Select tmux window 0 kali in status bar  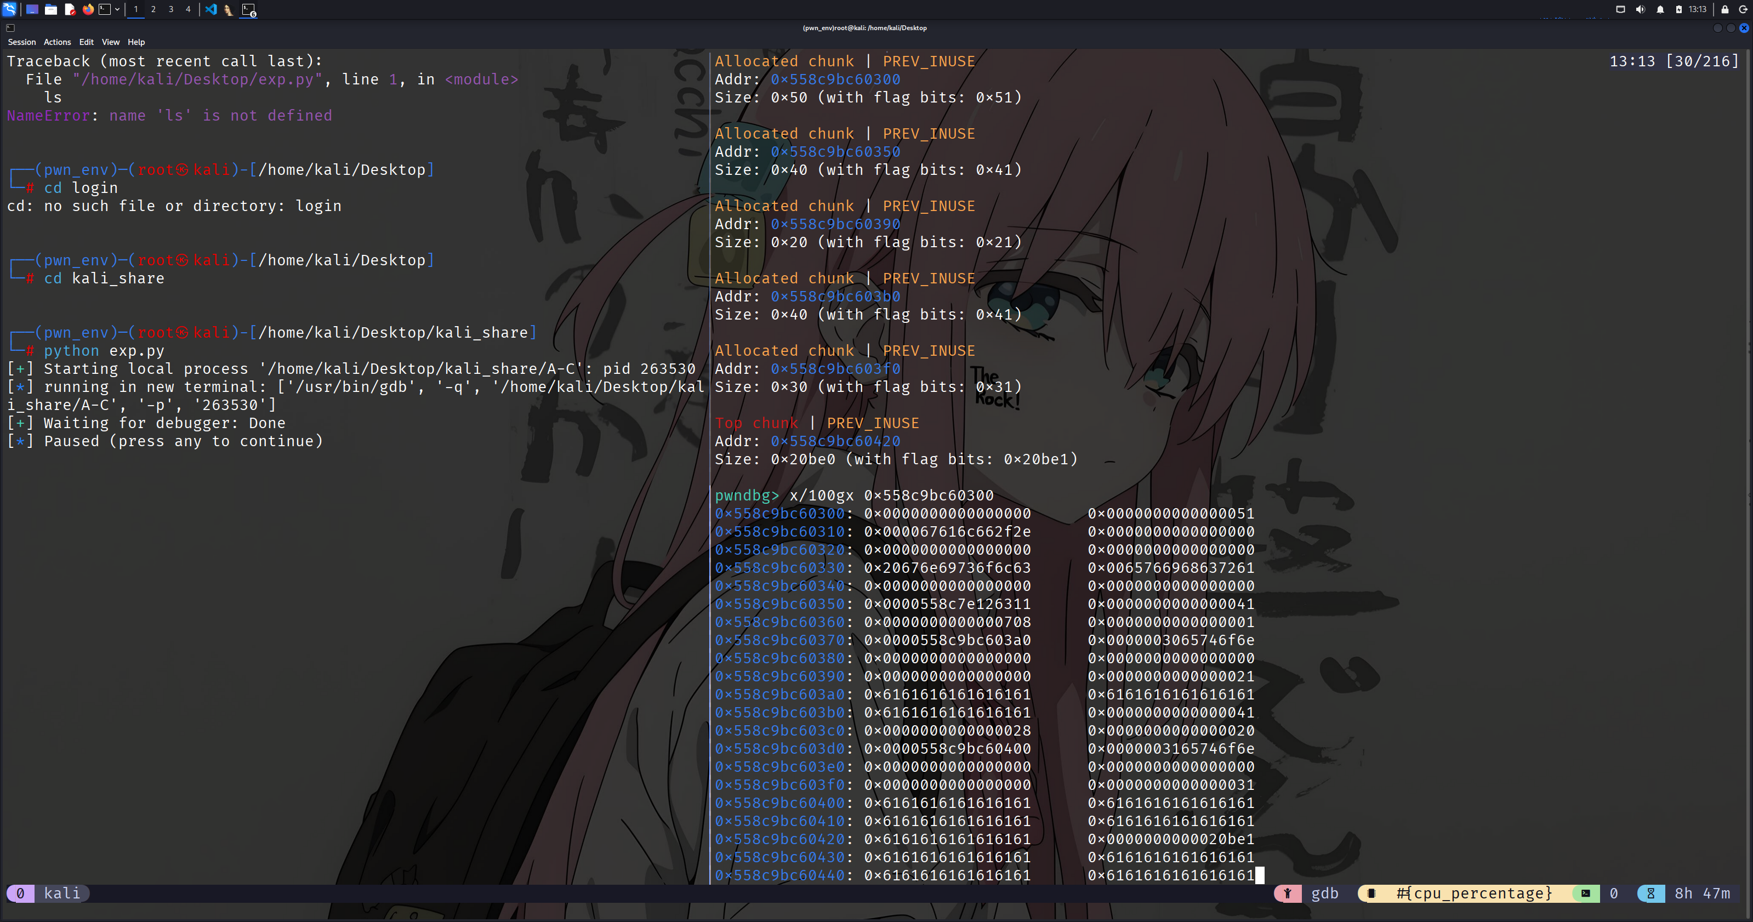(48, 893)
